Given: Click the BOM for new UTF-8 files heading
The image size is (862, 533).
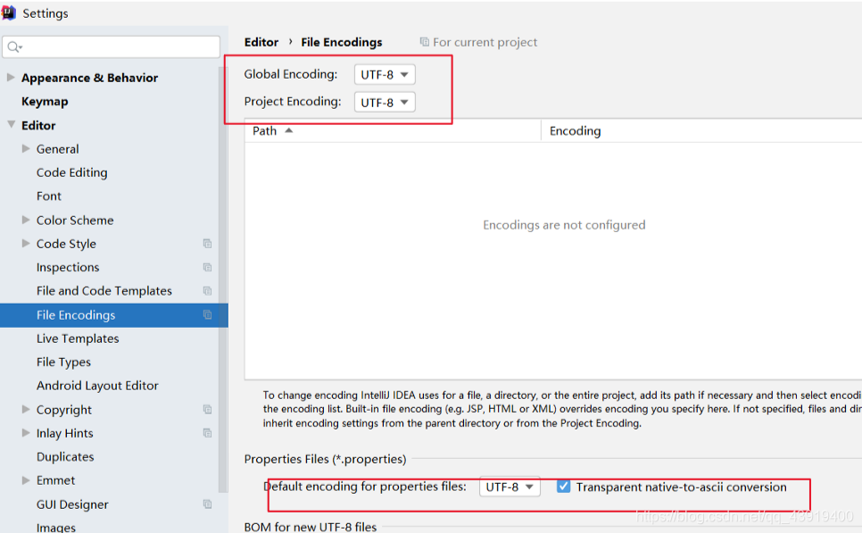Looking at the screenshot, I should click(310, 527).
